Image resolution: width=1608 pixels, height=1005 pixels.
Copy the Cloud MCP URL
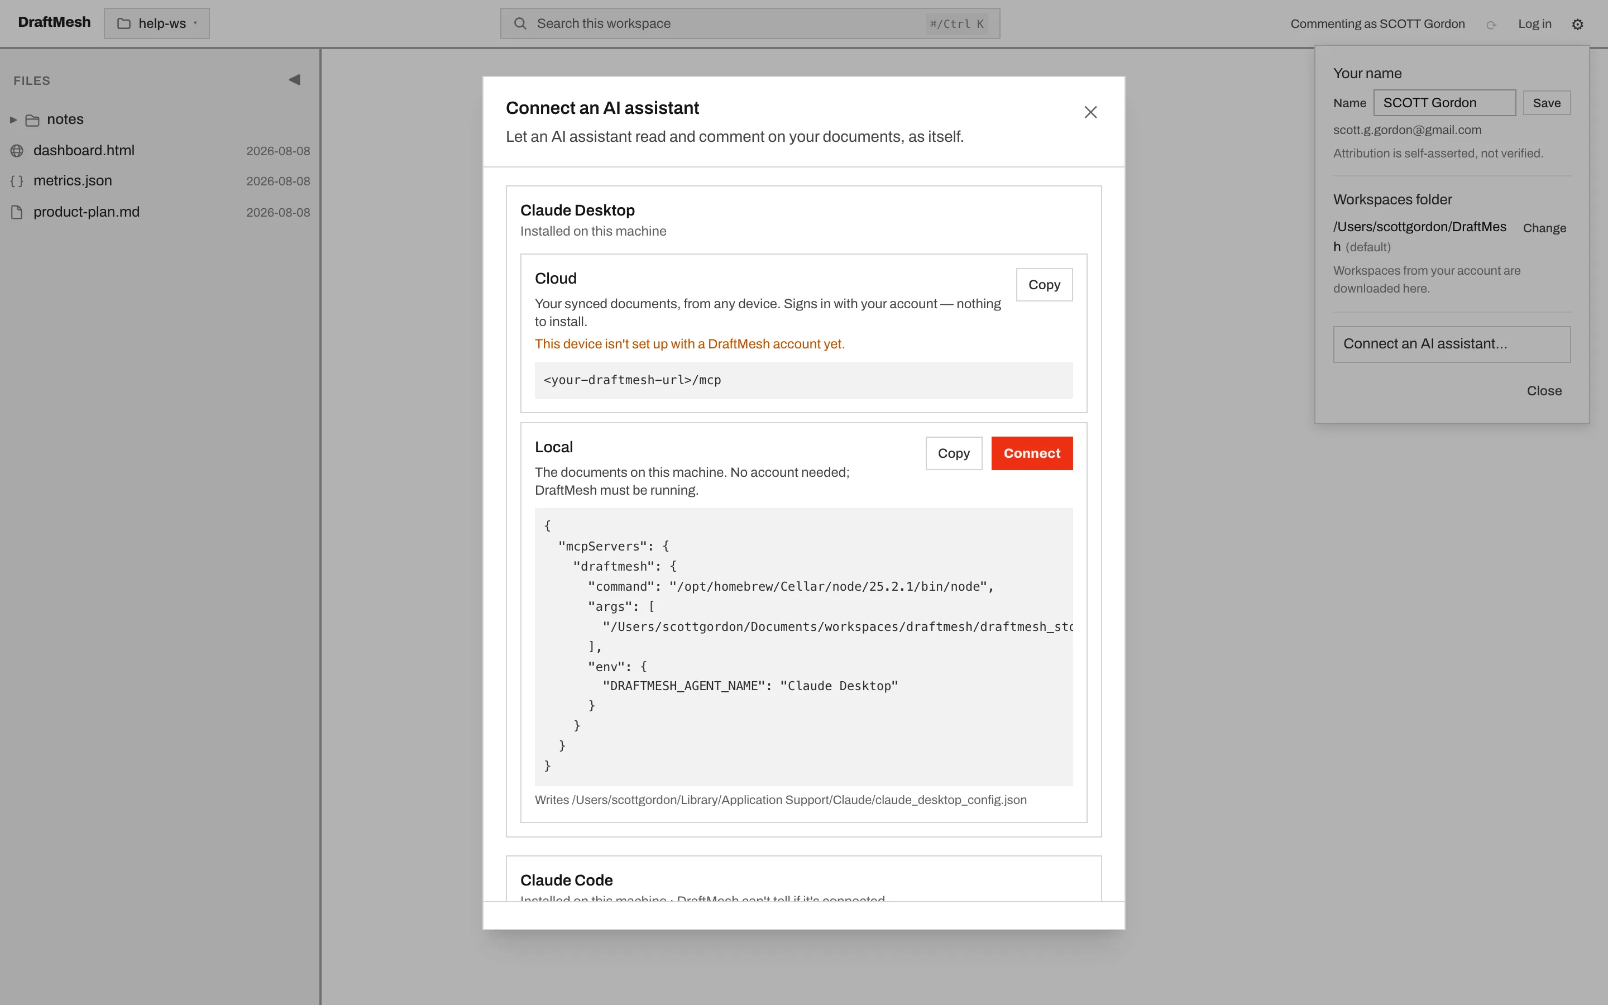[1044, 285]
